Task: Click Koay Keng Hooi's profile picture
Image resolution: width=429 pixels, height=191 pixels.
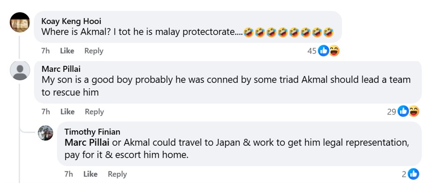Action: click(x=20, y=22)
